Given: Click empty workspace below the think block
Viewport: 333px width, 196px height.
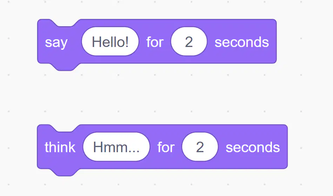Looking at the screenshot, I should 161,187.
